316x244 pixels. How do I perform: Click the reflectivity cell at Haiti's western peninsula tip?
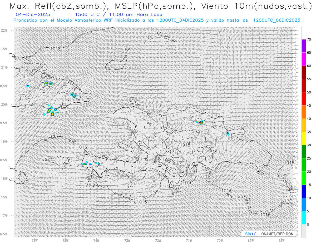(85, 164)
